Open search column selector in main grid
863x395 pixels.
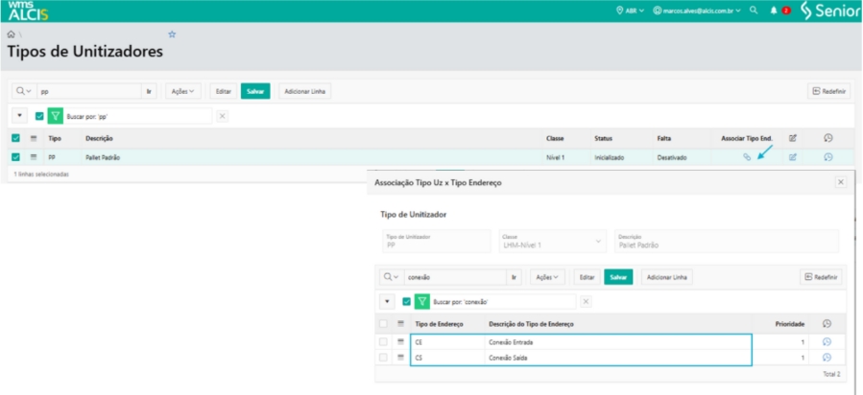click(x=24, y=91)
